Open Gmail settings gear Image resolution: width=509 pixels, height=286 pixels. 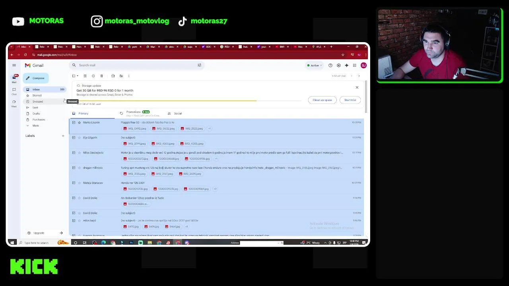[338, 66]
